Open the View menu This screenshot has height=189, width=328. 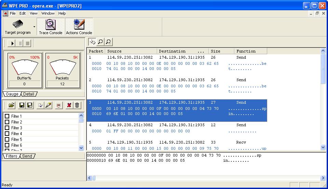[x=33, y=13]
